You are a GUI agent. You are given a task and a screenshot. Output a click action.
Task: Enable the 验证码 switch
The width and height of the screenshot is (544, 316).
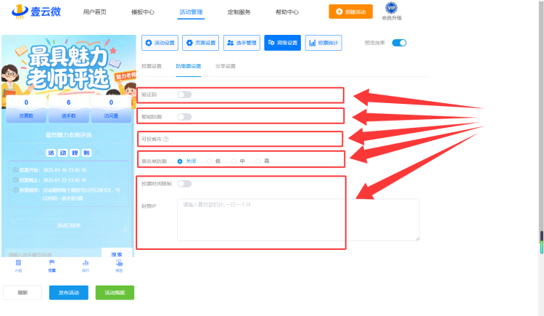184,94
